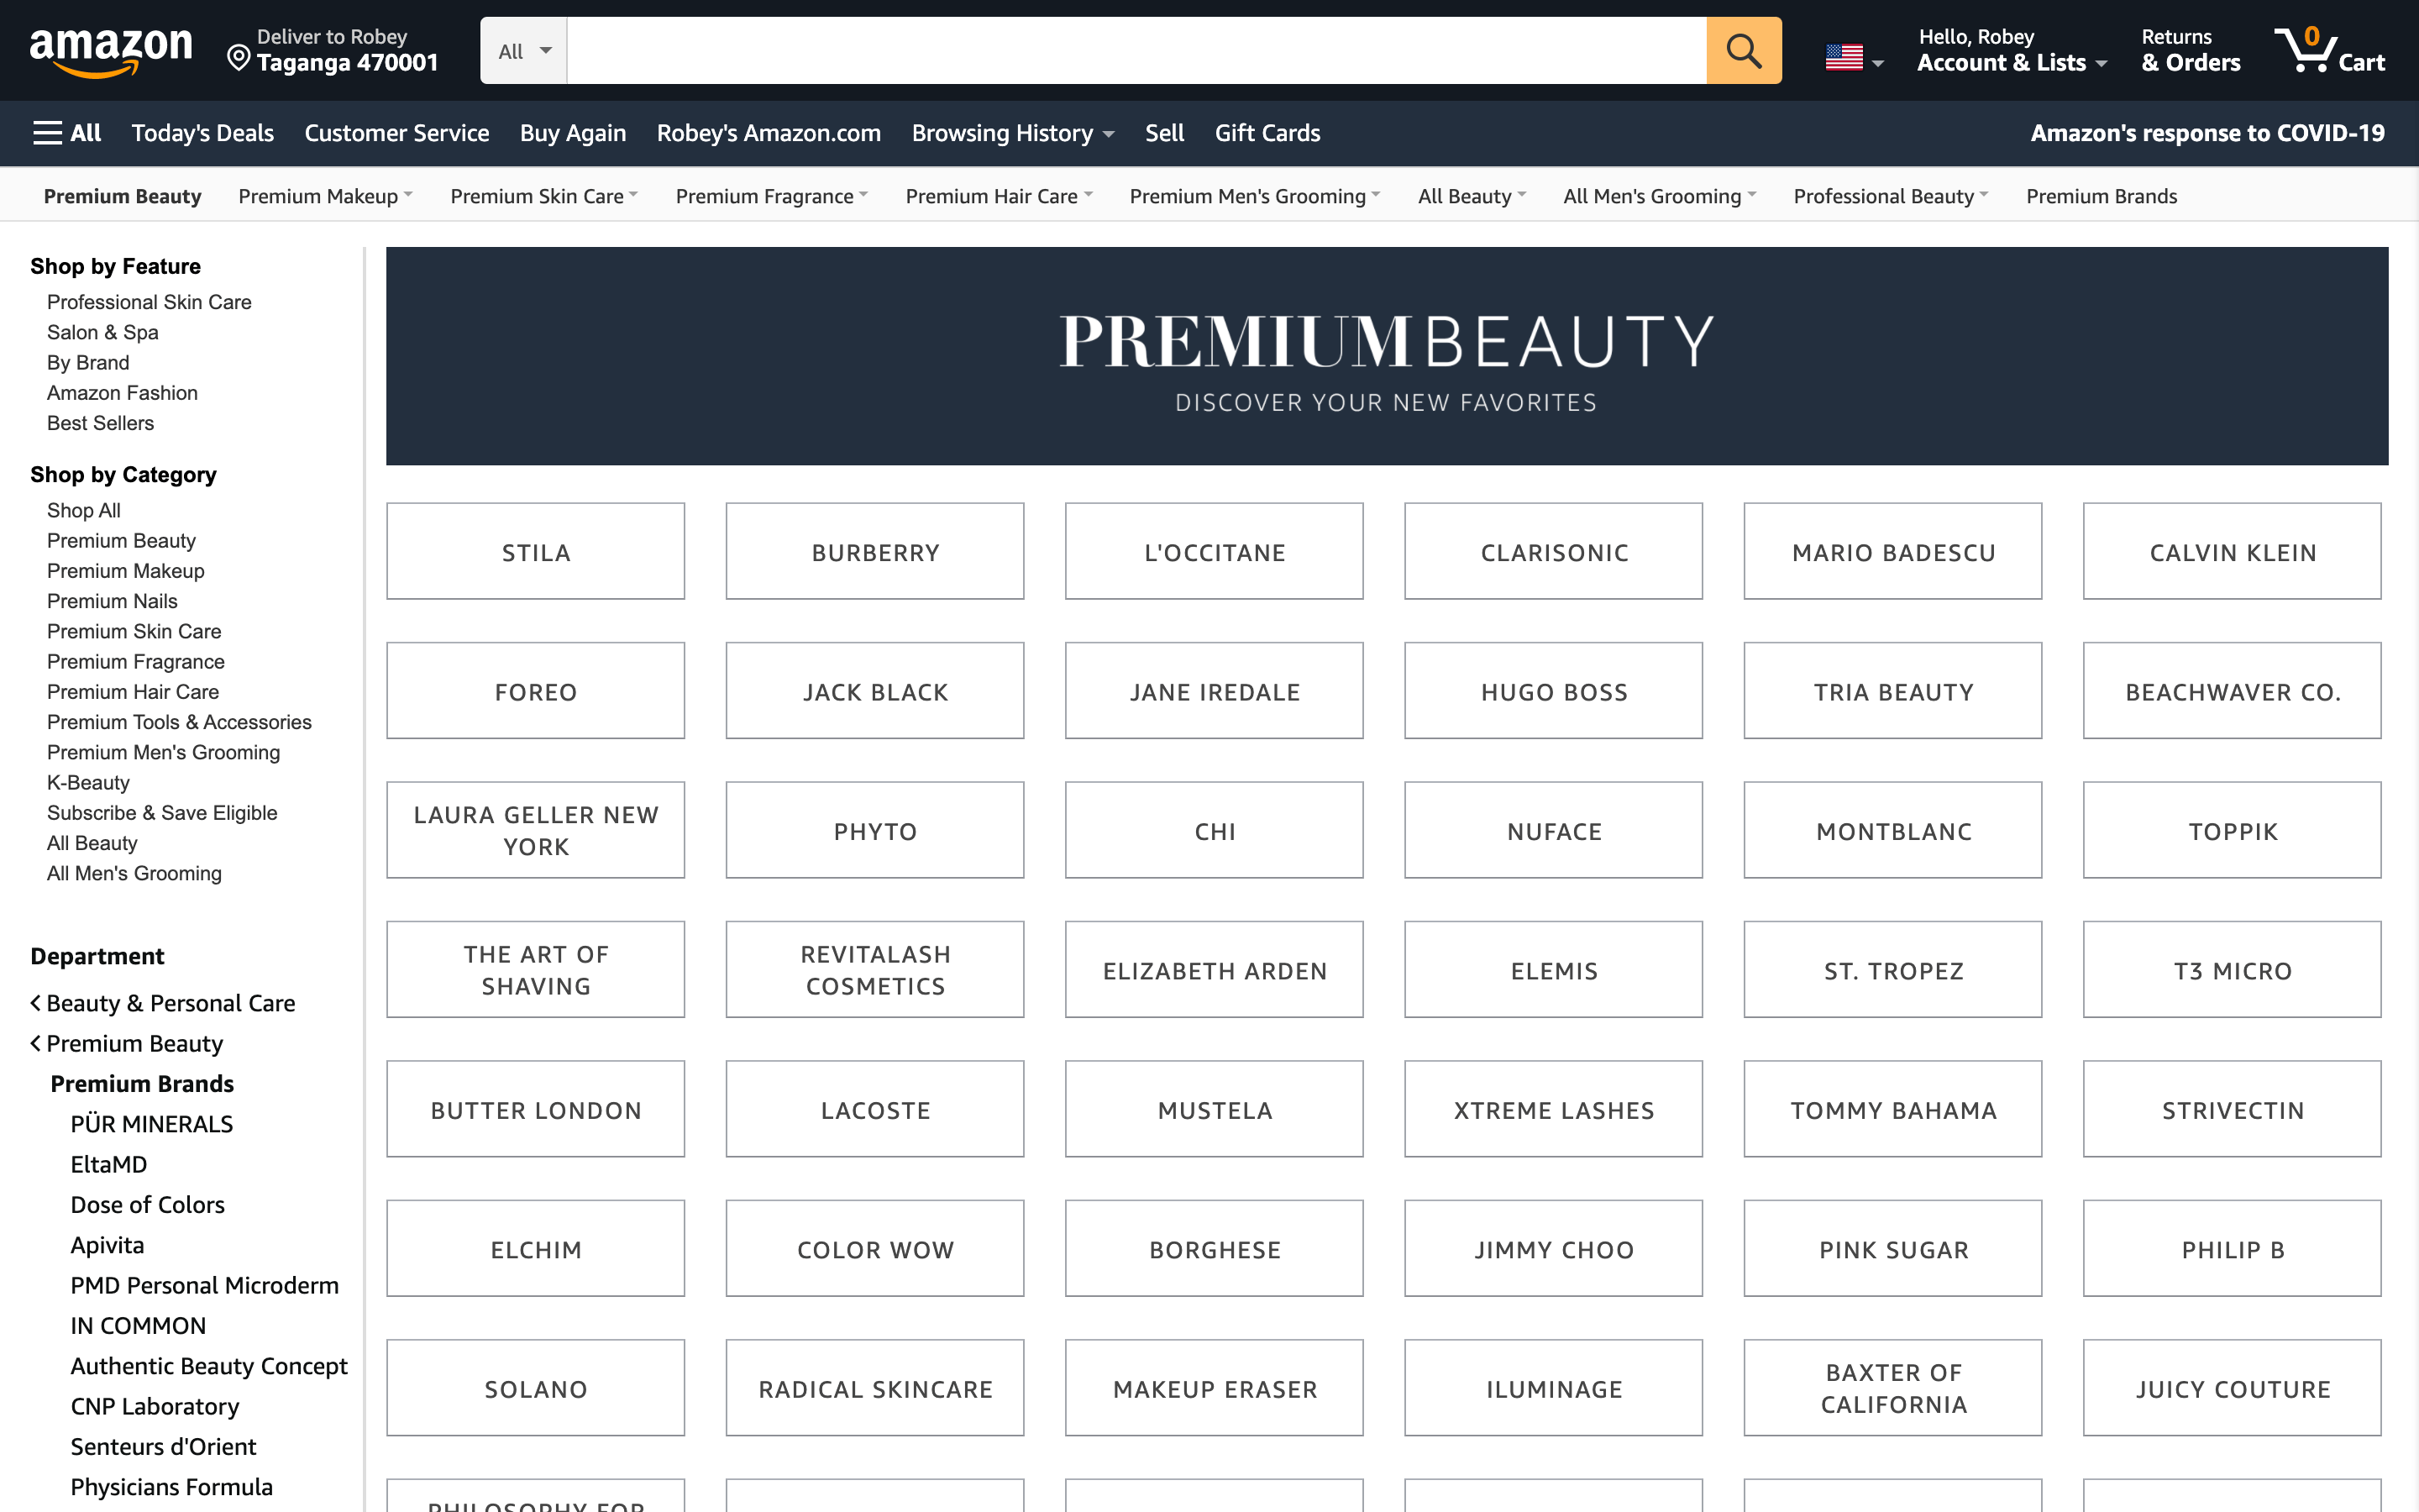Select PMD Personal Microderm brand
2419x1512 pixels.
point(204,1285)
